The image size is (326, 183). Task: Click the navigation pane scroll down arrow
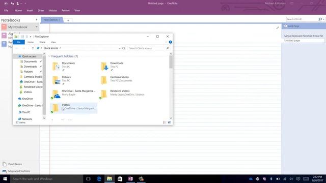tap(44, 118)
